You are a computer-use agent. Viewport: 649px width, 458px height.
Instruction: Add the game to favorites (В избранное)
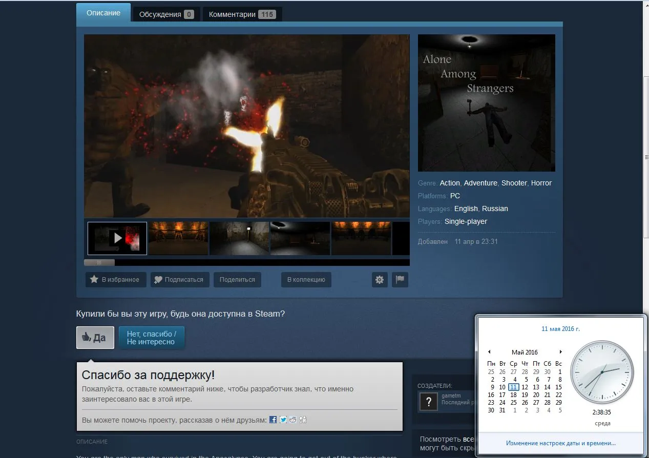point(115,280)
